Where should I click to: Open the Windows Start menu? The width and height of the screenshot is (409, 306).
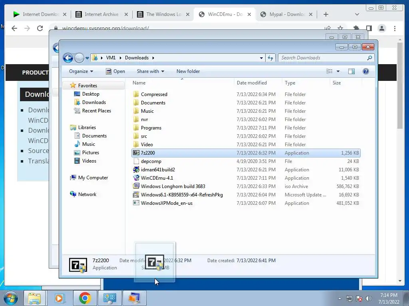click(x=11, y=298)
